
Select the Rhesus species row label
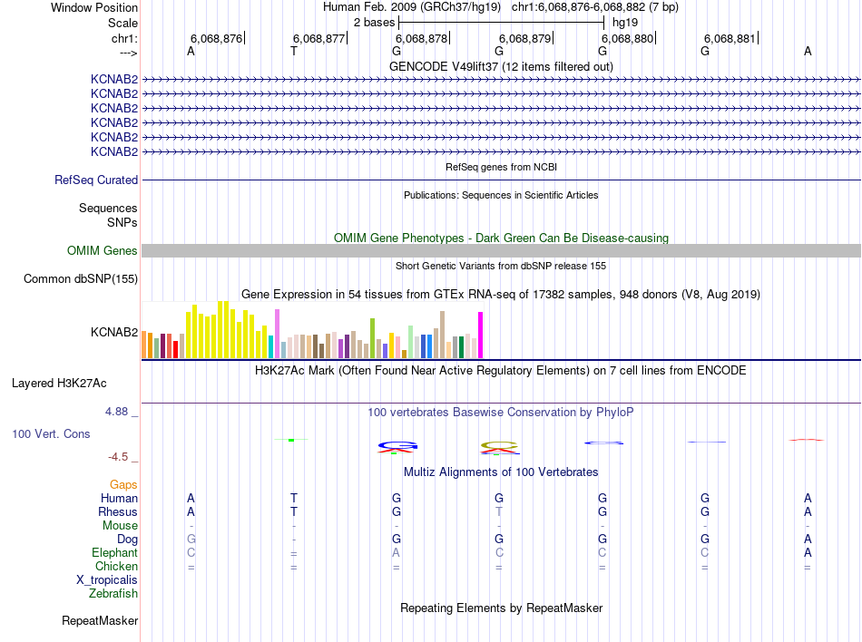tap(118, 511)
